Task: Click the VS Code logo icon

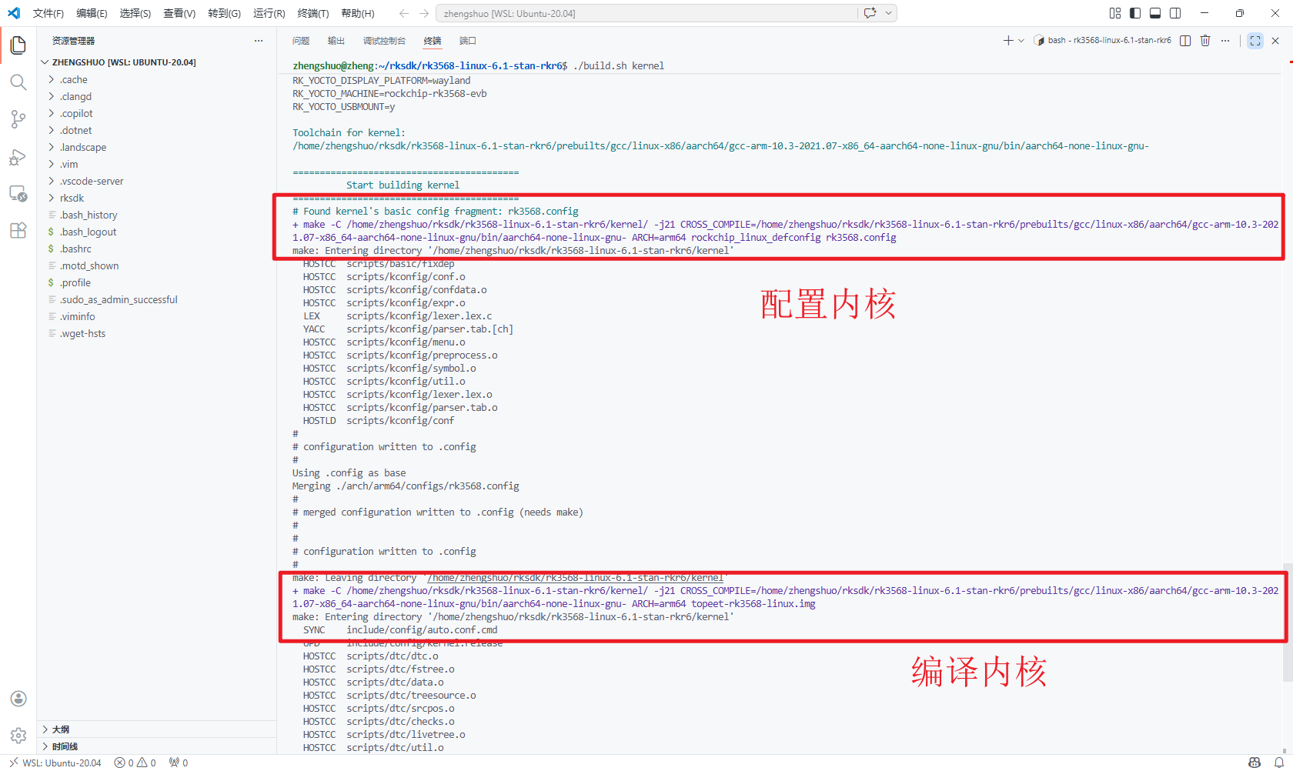Action: [x=14, y=13]
